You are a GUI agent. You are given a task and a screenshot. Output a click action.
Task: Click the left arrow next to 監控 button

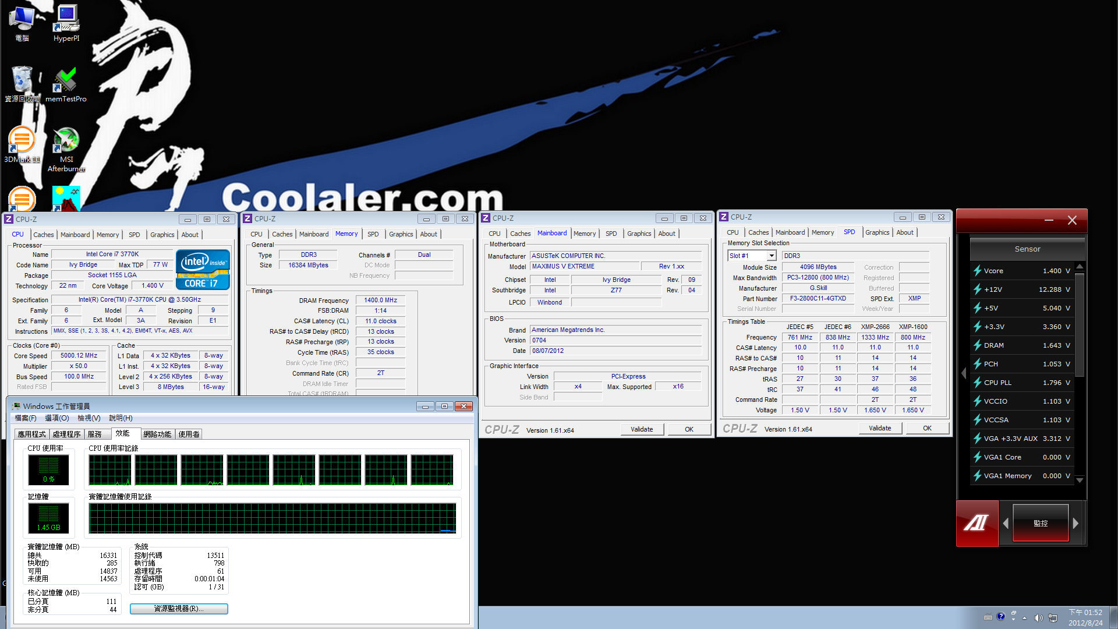(x=1006, y=523)
